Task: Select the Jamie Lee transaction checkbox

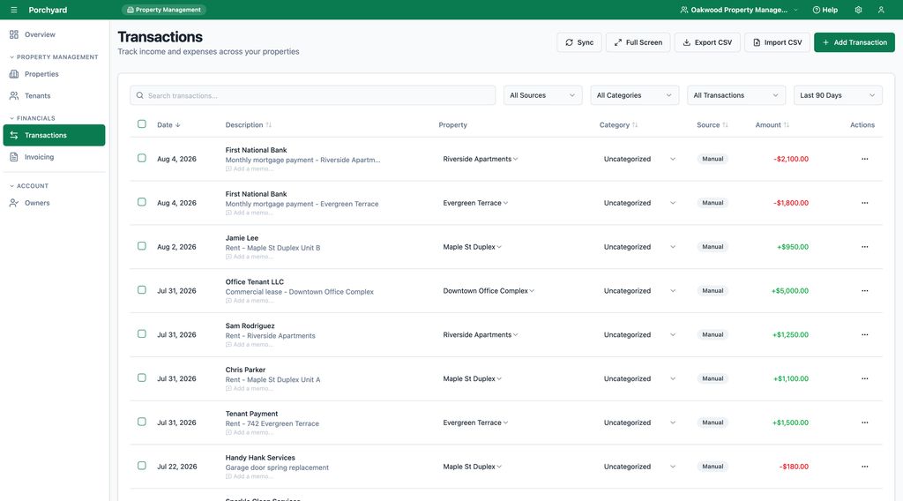Action: (x=142, y=246)
